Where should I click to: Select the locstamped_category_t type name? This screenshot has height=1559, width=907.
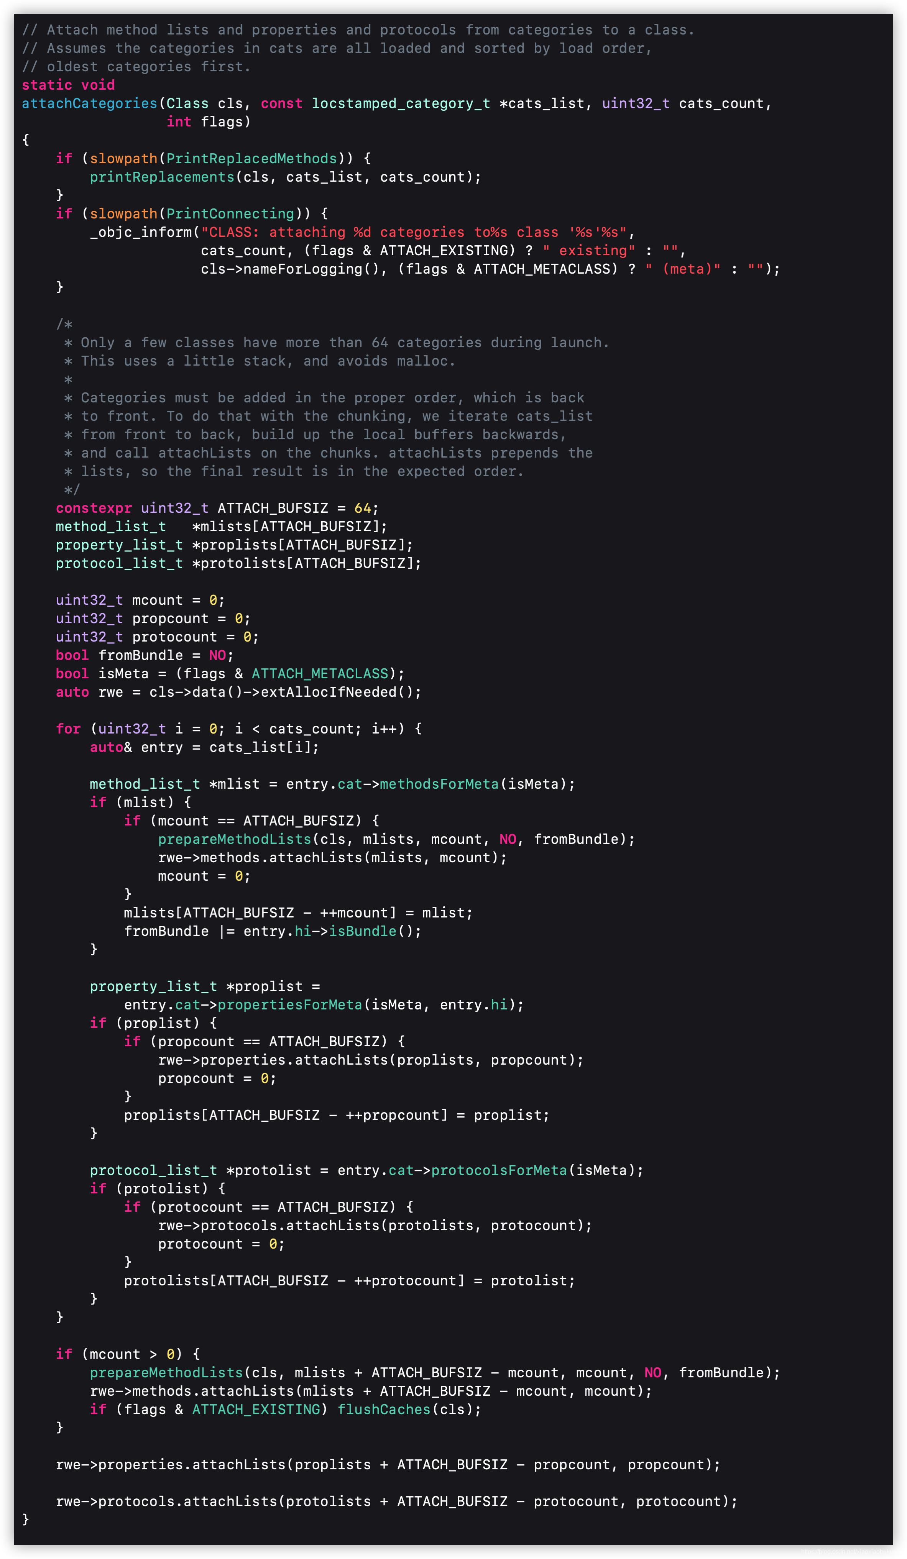401,103
